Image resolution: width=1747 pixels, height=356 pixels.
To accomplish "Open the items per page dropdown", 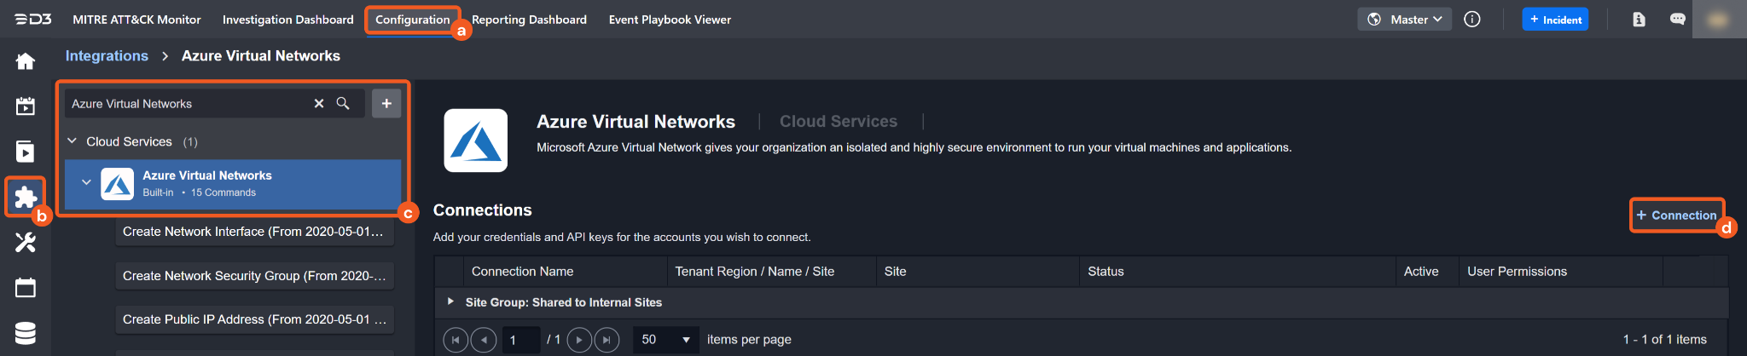I will click(x=665, y=340).
